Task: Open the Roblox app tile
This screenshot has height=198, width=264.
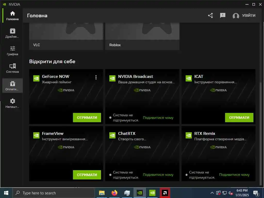Action: [142, 36]
